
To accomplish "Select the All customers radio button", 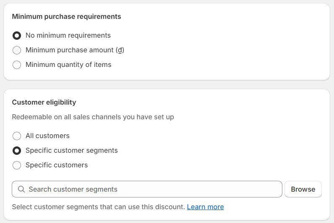I will pos(17,136).
